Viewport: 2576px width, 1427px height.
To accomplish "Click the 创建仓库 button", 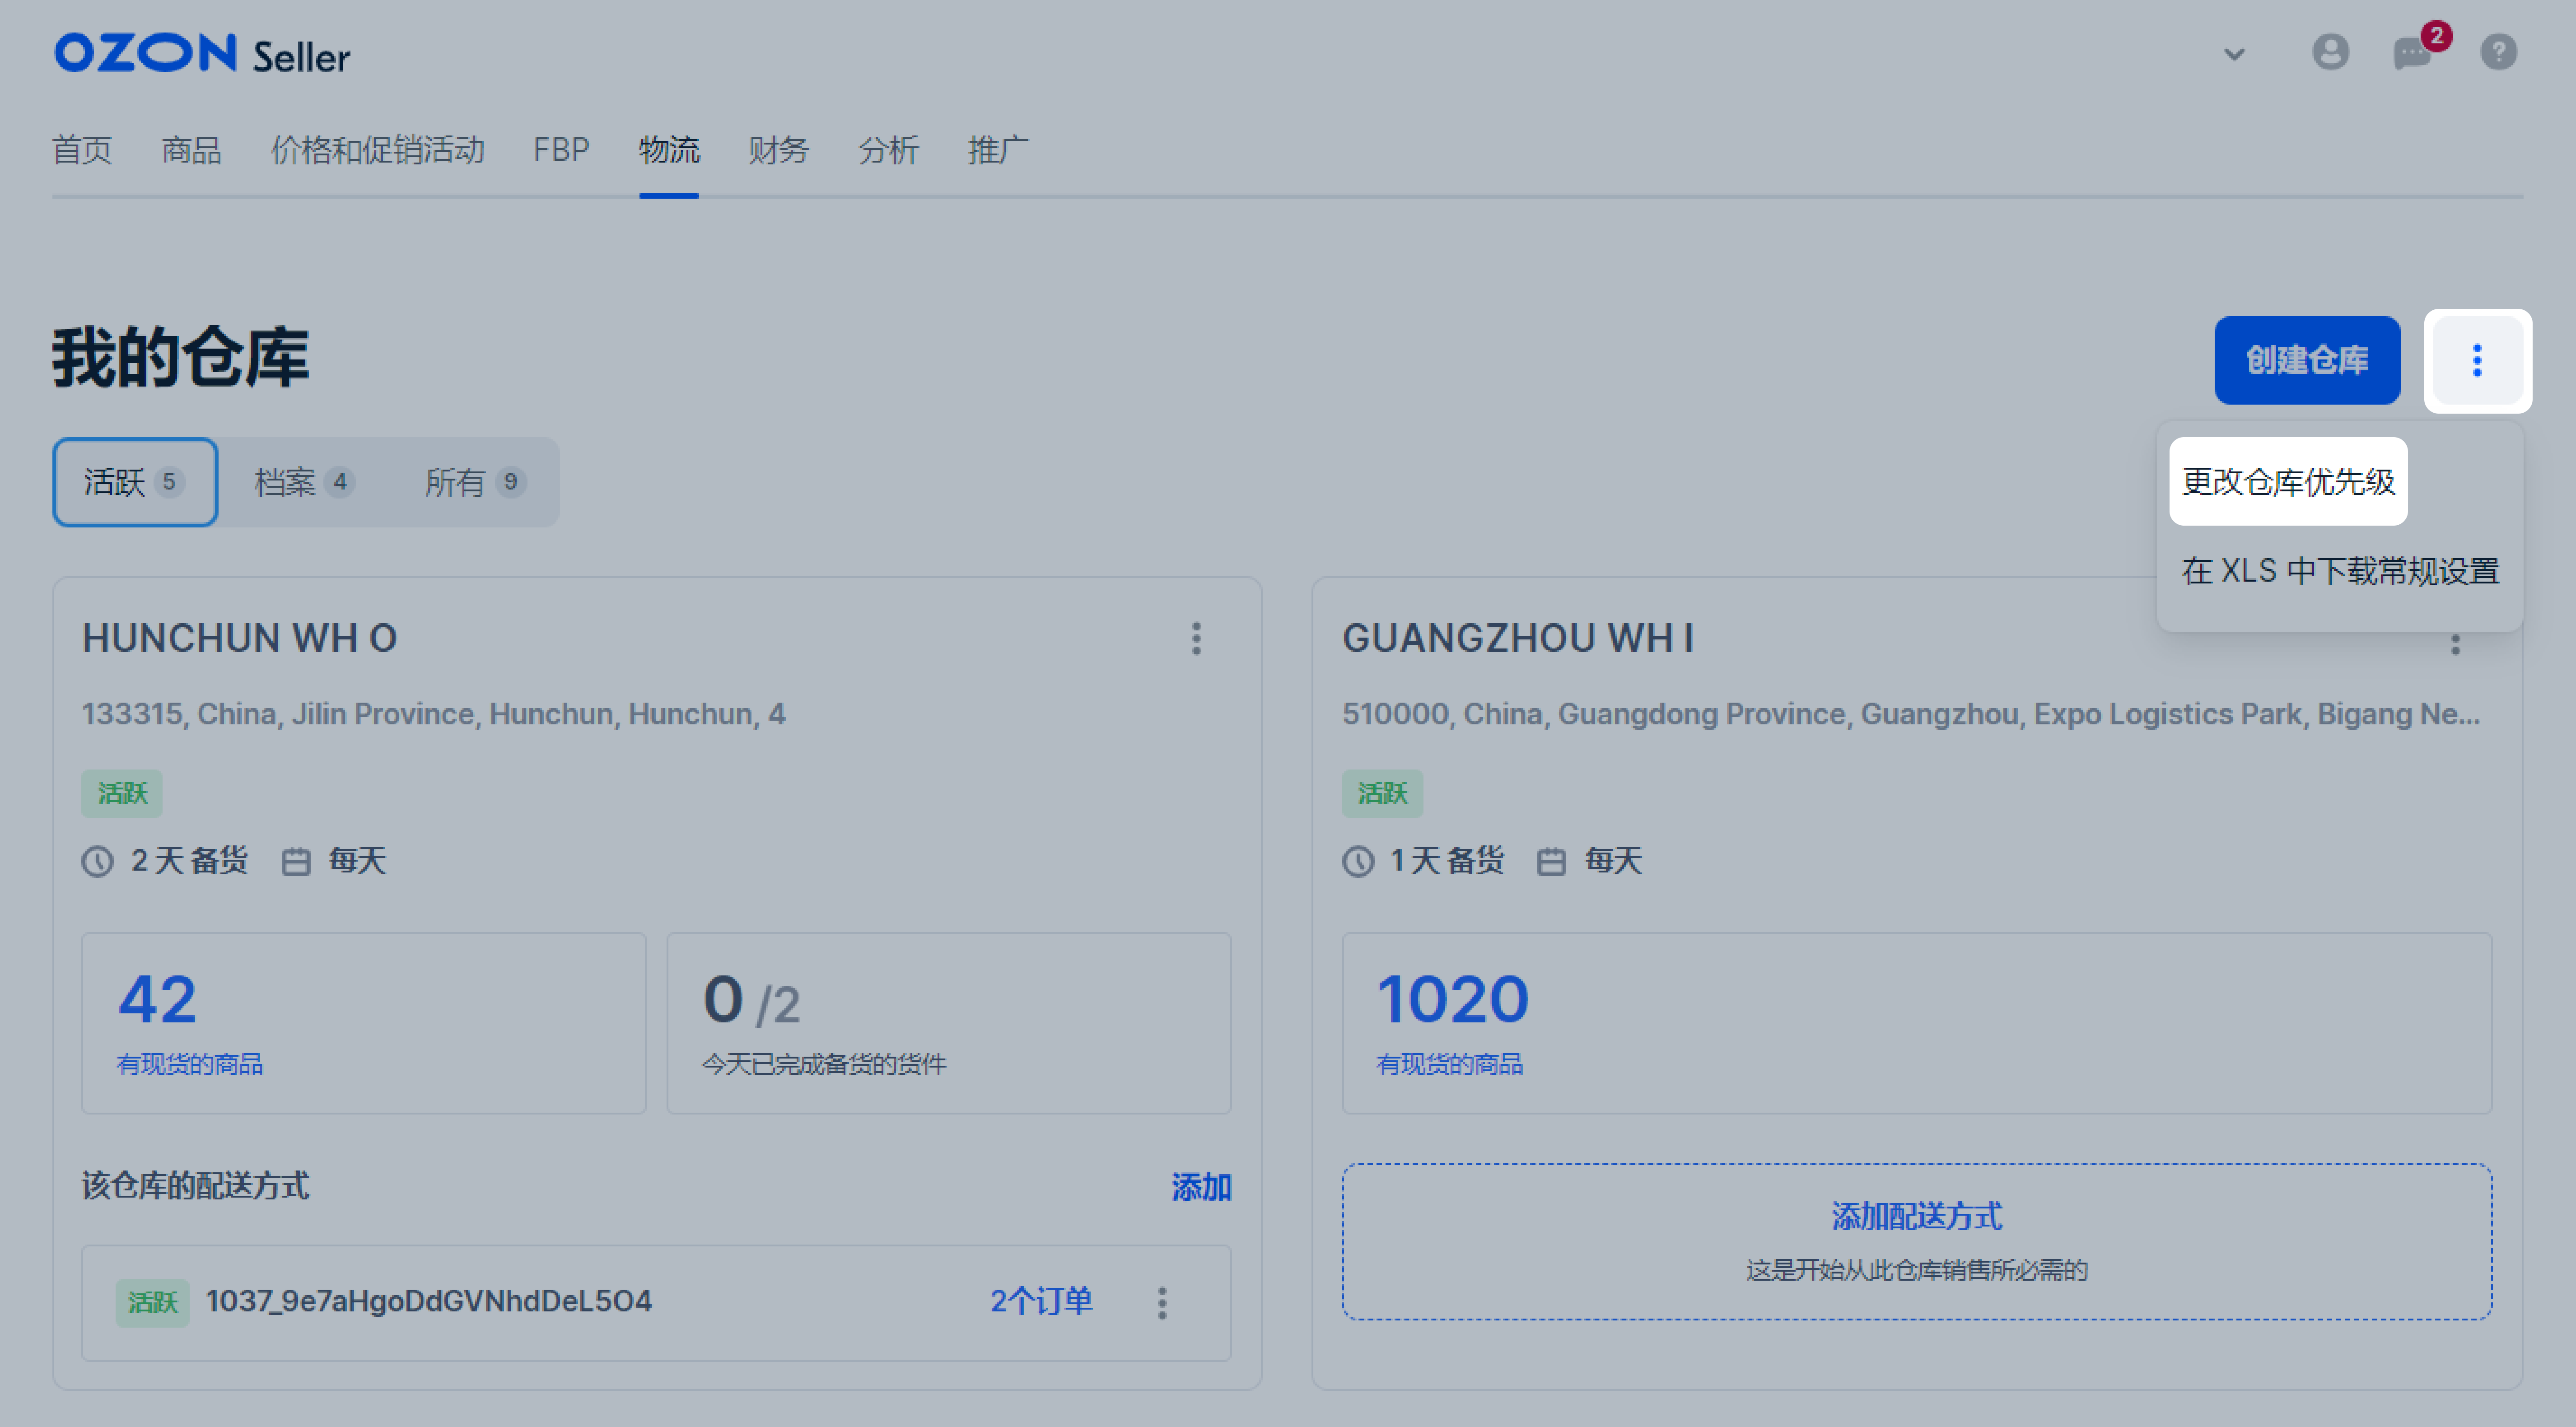I will click(x=2307, y=360).
